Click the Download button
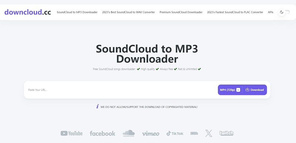This screenshot has height=143, width=296. [255, 90]
